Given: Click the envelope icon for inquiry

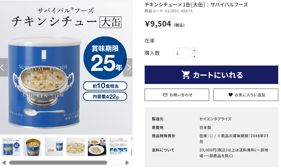Looking at the screenshot, I should coord(165,95).
